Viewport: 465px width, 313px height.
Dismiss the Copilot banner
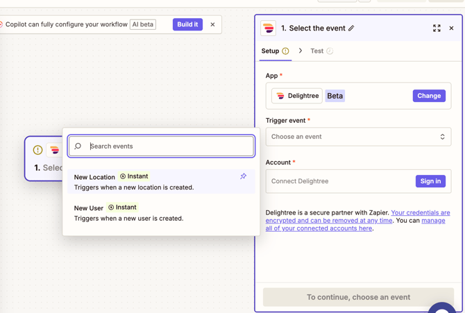pyautogui.click(x=212, y=24)
